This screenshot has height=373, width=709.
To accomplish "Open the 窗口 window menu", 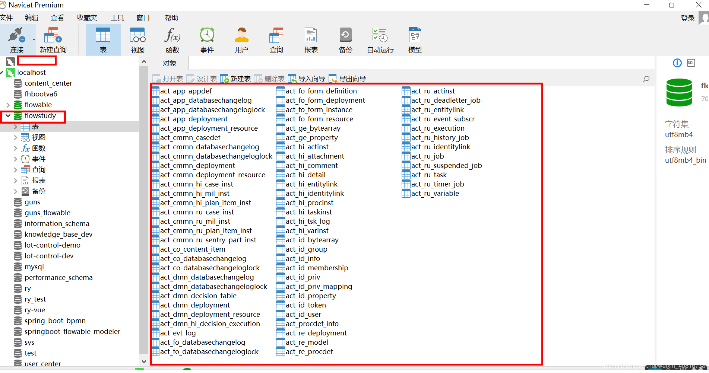I will point(143,17).
